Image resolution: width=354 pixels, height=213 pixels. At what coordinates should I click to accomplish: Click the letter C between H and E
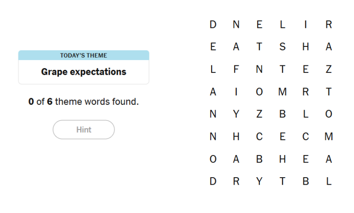point(259,137)
